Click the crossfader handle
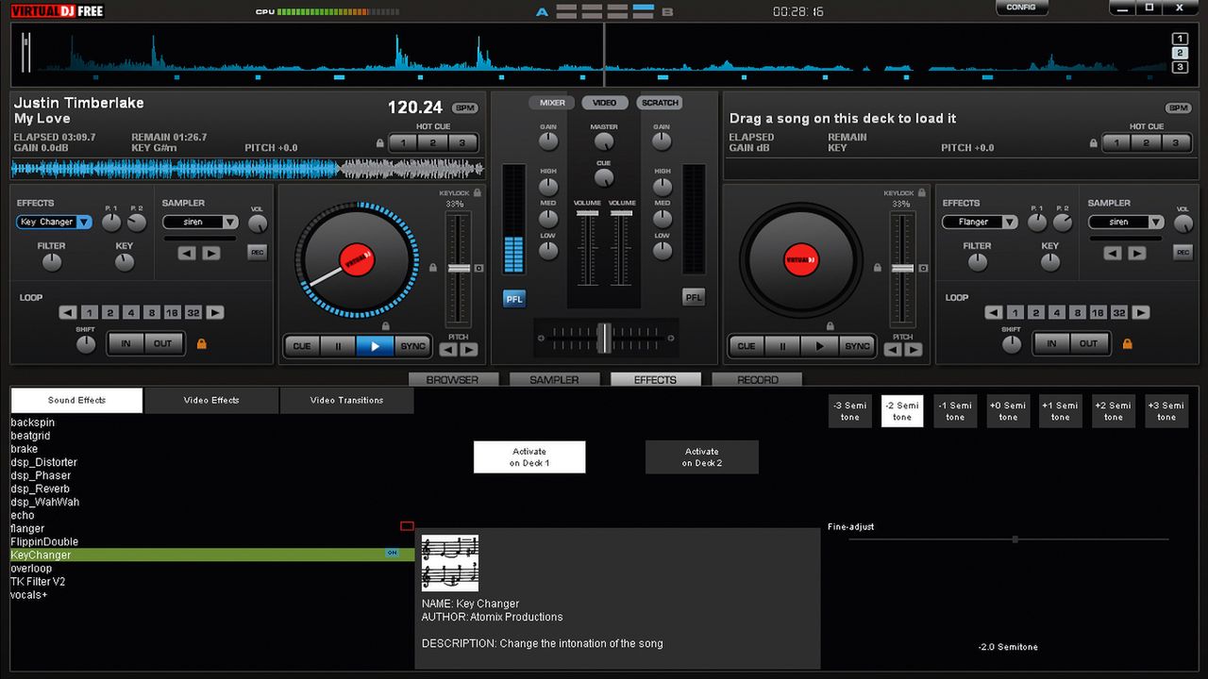Viewport: 1208px width, 679px height. click(x=604, y=337)
